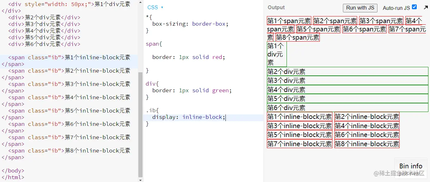The image size is (430, 182).
Task: Click the 第2个span元素 box in Output
Action: [x=335, y=21]
